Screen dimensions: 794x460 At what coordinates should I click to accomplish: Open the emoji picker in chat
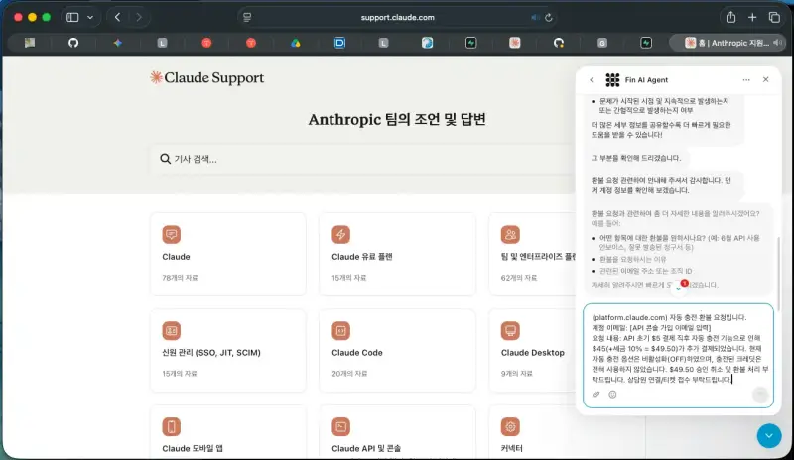[612, 395]
